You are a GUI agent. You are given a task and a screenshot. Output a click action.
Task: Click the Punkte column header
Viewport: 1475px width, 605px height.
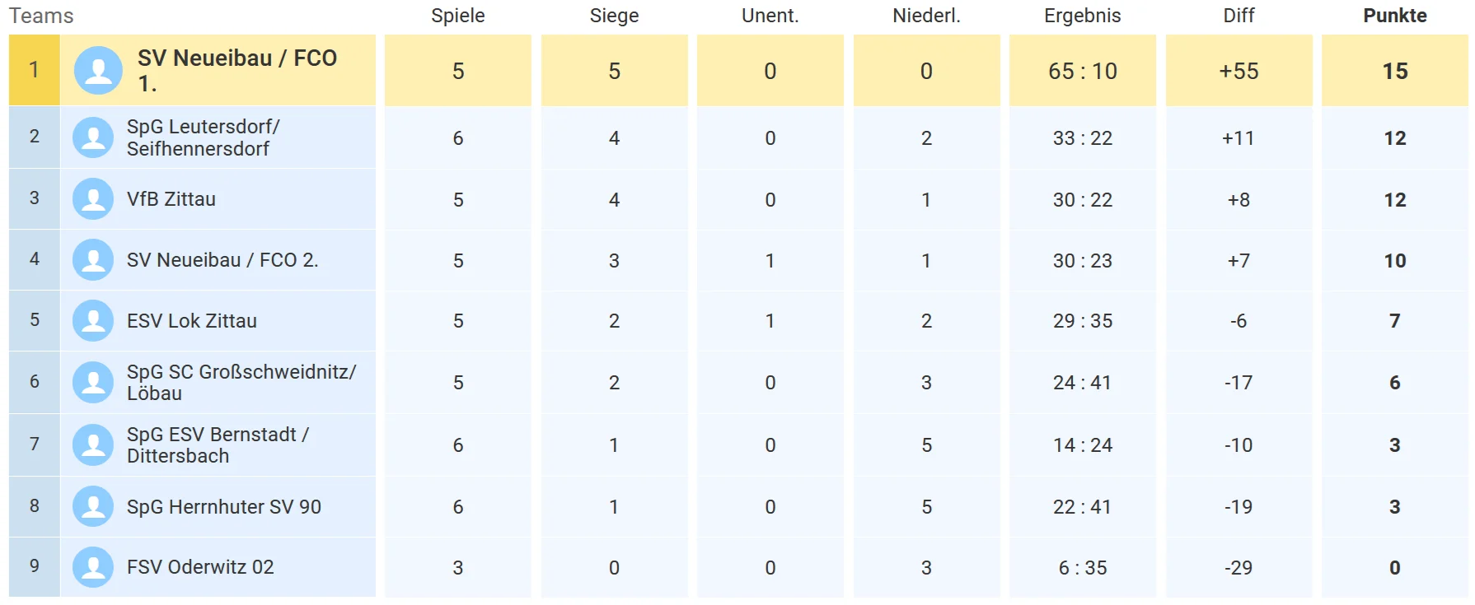tap(1394, 16)
